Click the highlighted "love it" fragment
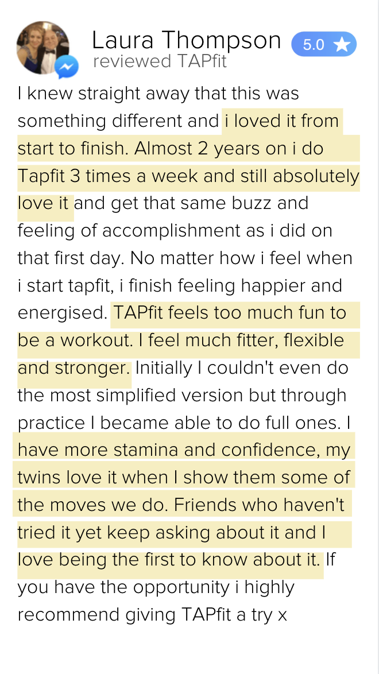The width and height of the screenshot is (379, 674). tap(44, 203)
